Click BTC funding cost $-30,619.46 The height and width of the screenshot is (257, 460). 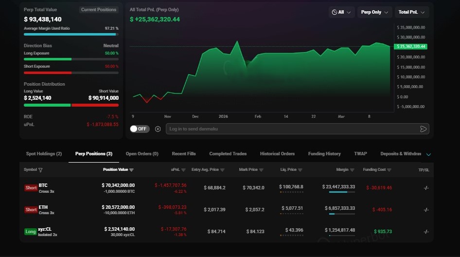pos(379,188)
